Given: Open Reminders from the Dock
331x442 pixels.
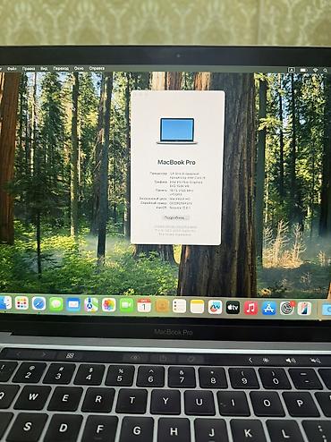Looking at the screenshot, I should [180, 306].
